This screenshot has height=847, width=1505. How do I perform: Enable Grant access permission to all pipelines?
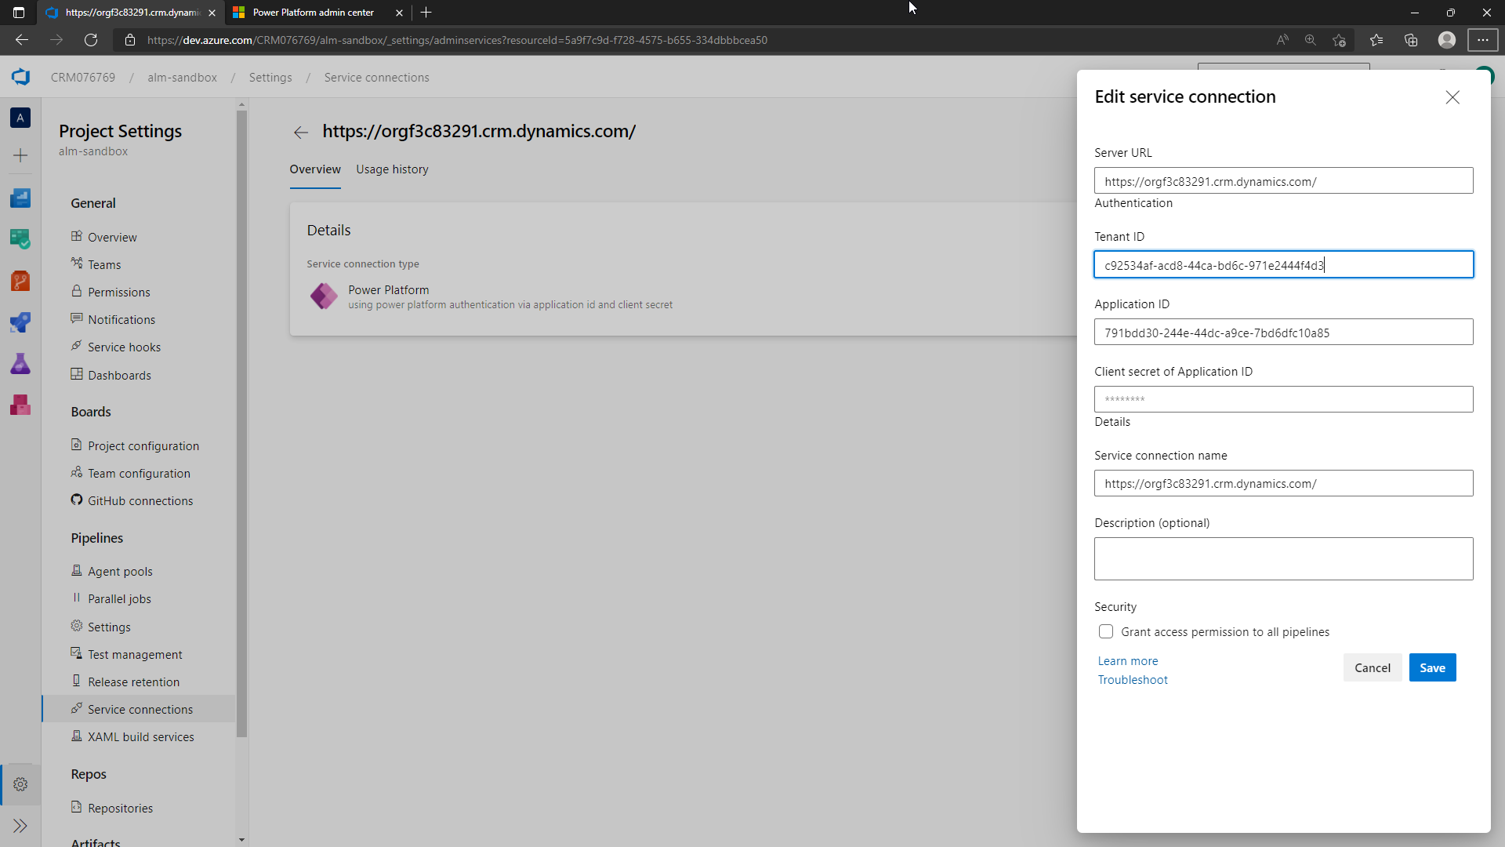pyautogui.click(x=1106, y=631)
